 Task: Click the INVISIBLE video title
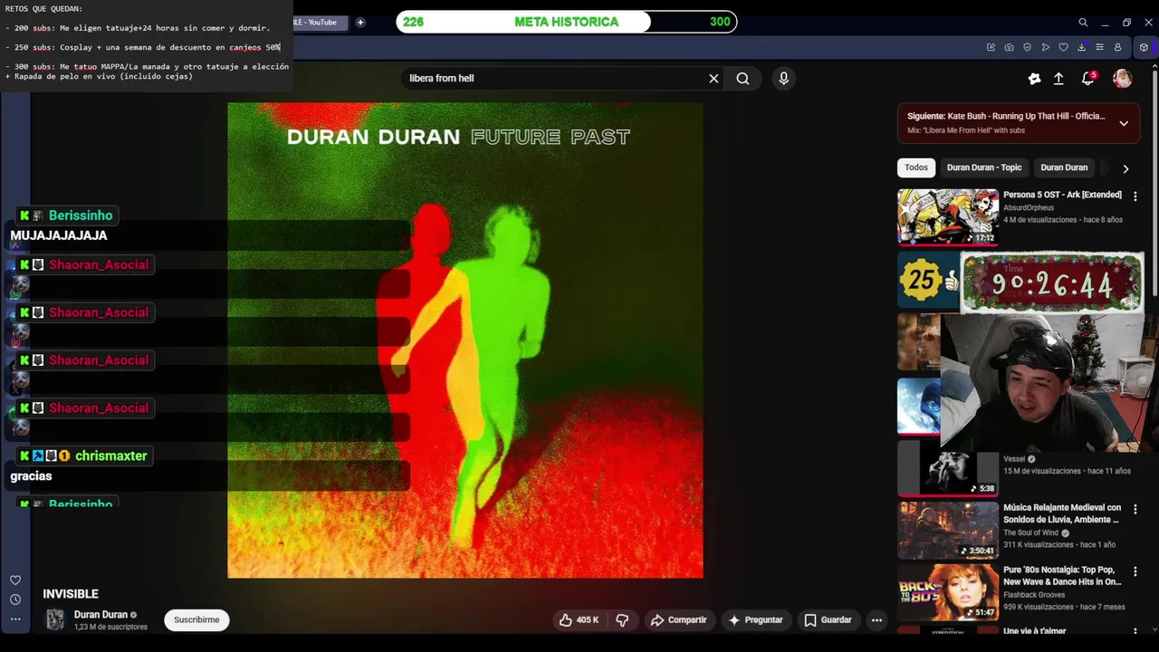point(71,594)
